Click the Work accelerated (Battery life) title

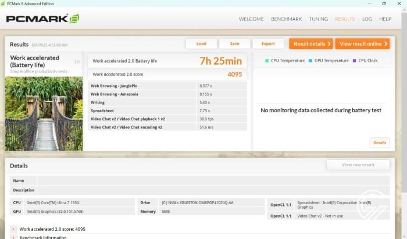click(x=34, y=61)
